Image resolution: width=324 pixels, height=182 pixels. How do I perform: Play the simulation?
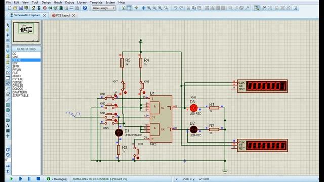coord(11,179)
